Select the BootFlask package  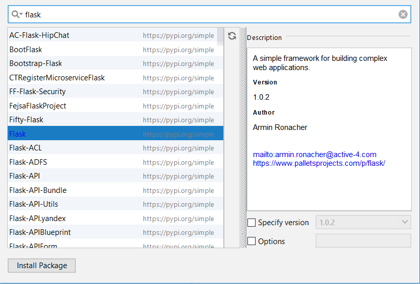point(115,50)
